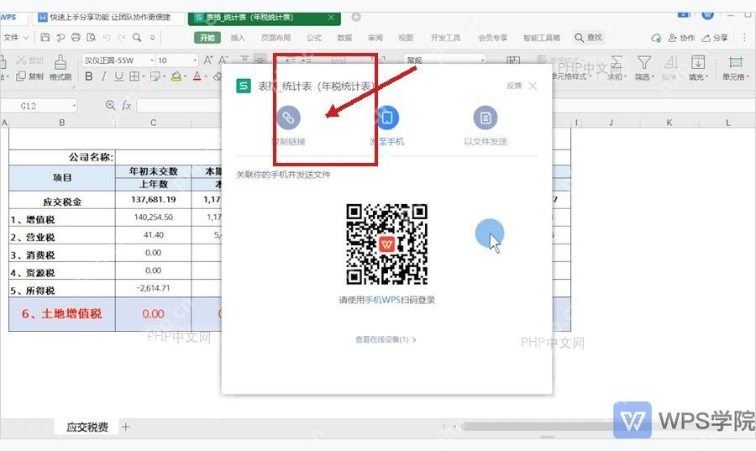This screenshot has height=451, width=756.
Task: Click the 协作 (Collaborate) button
Action: 681,38
